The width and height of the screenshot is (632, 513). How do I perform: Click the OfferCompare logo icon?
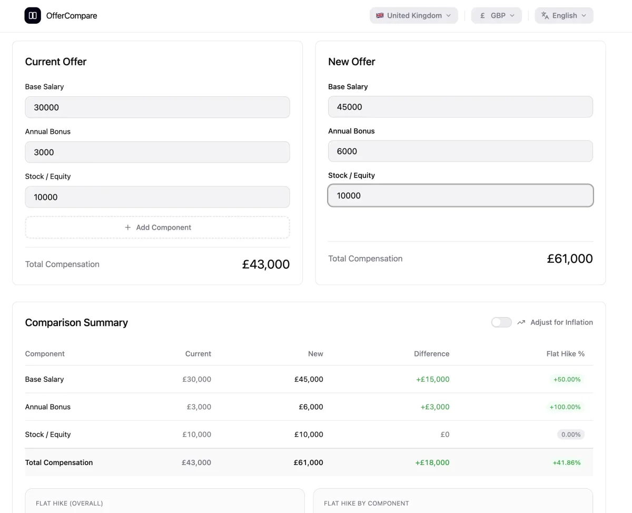pos(33,16)
